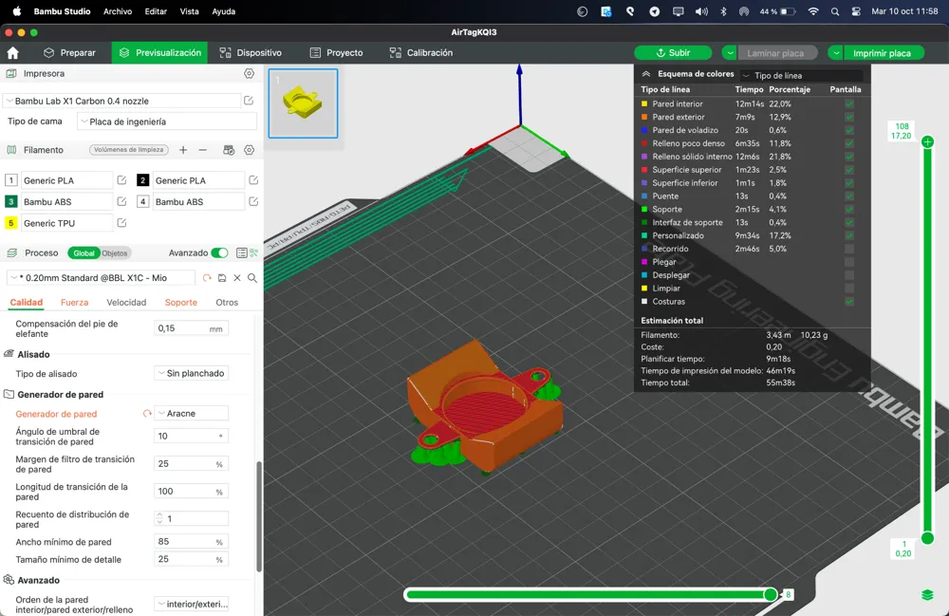This screenshot has height=616, width=949.
Task: Save the process preset icon
Action: coord(222,278)
